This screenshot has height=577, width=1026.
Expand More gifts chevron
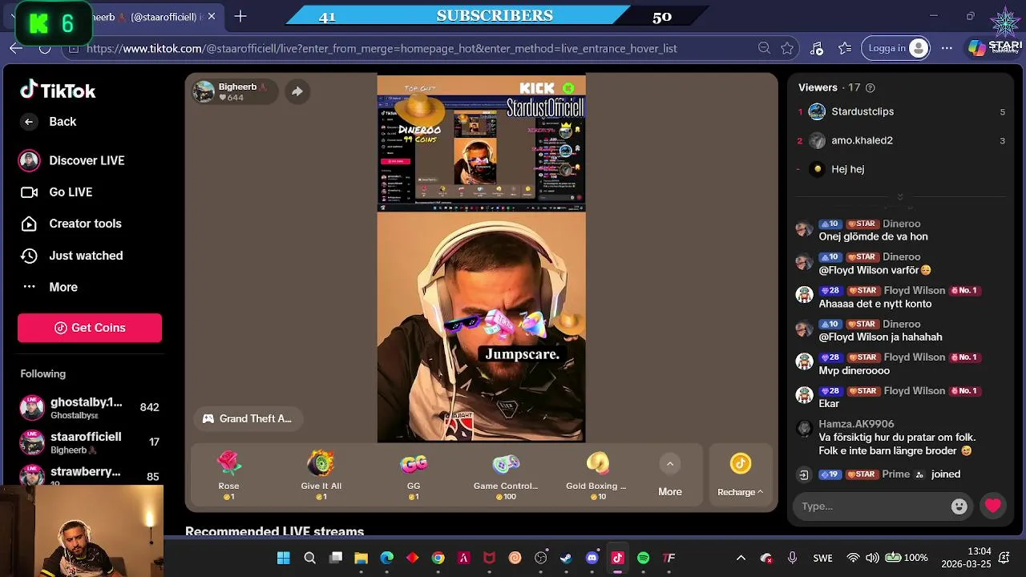670,464
